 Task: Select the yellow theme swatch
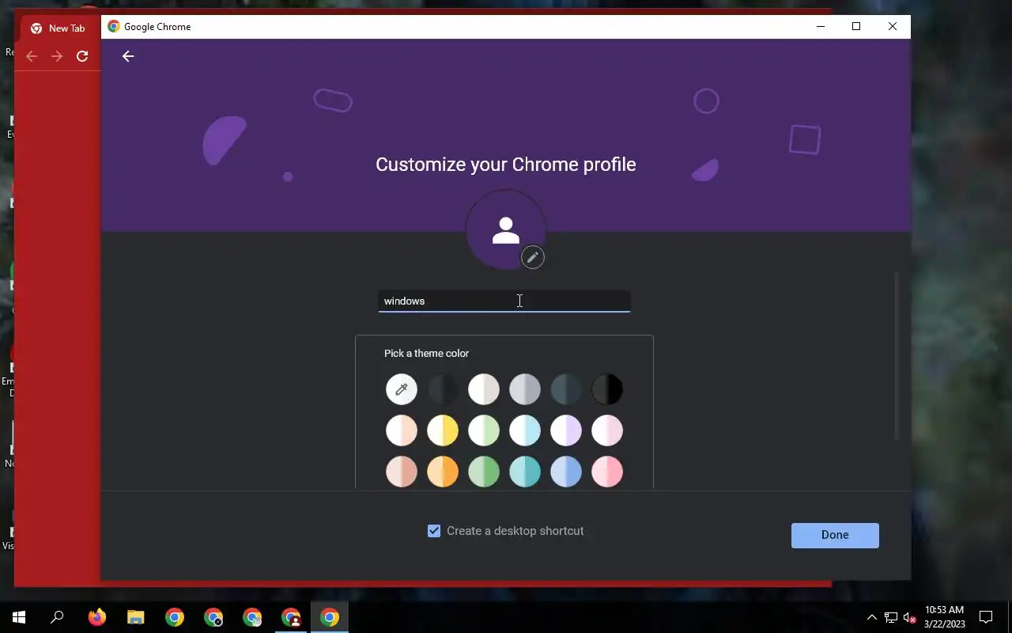[x=443, y=430]
